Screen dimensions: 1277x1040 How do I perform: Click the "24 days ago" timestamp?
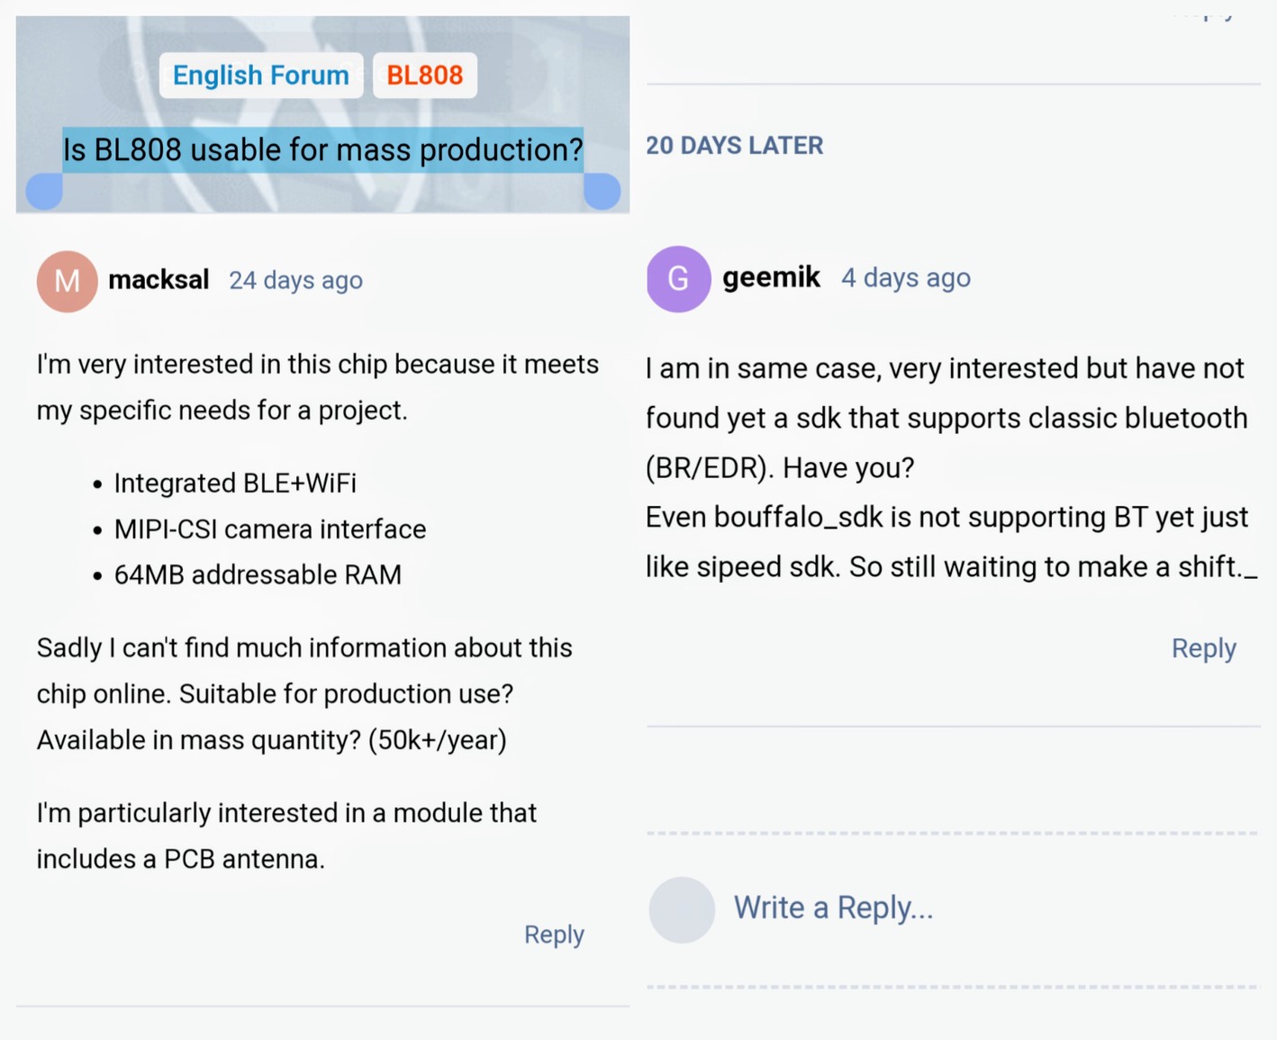click(x=295, y=281)
